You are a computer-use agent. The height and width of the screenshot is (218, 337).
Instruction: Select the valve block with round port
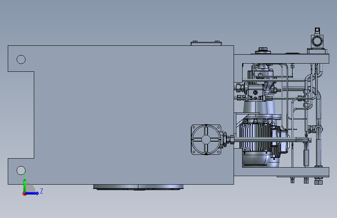(x=255, y=92)
